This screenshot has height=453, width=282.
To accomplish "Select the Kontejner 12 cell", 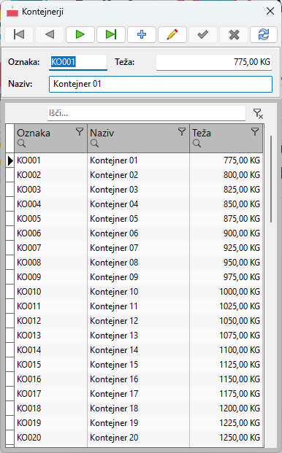I will pyautogui.click(x=139, y=321).
